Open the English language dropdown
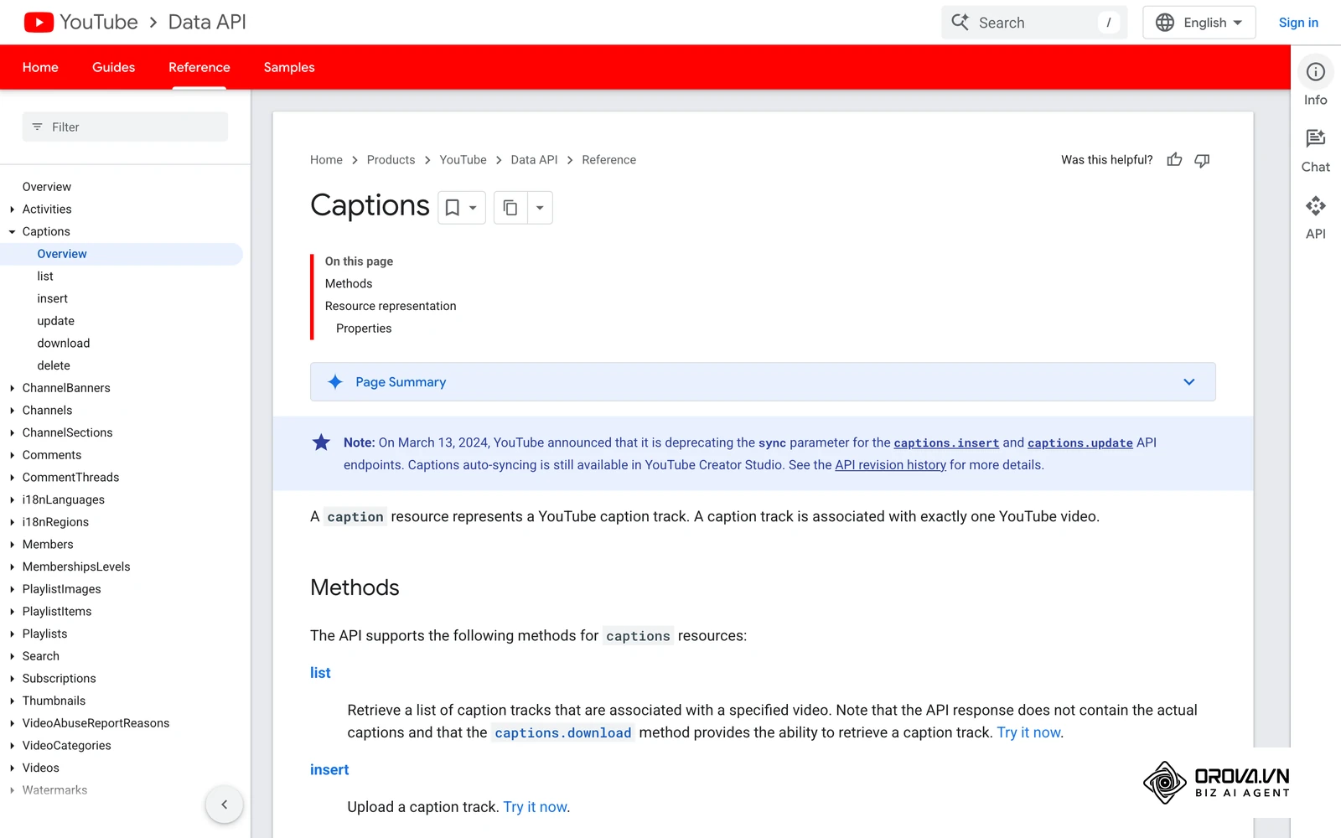 [1199, 23]
